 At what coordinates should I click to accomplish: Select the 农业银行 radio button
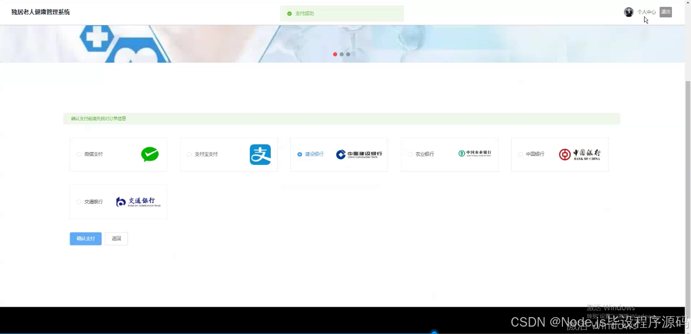click(410, 154)
